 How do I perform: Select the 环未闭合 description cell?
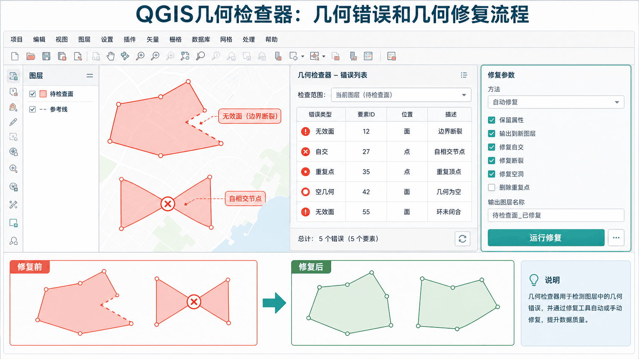click(449, 212)
